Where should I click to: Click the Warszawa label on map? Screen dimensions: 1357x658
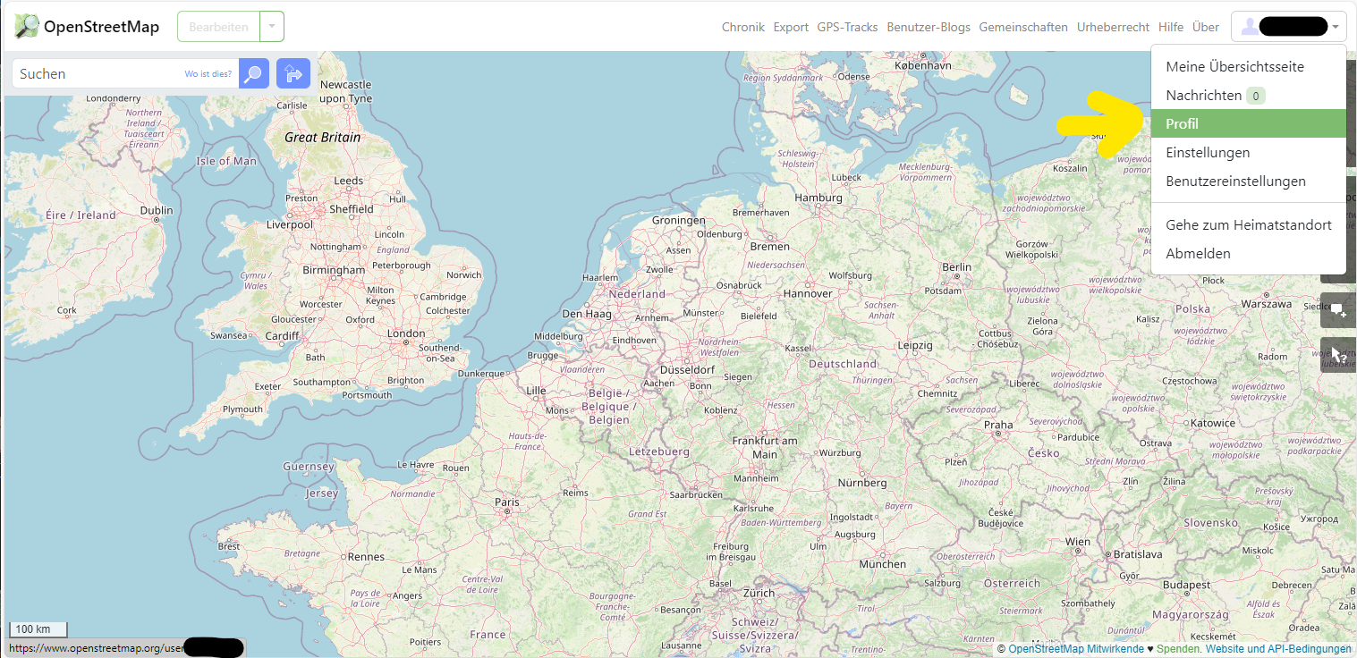point(1267,304)
